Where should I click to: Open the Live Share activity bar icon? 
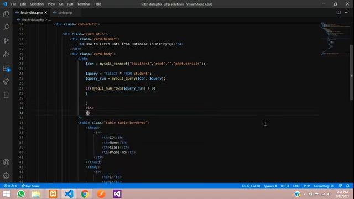pos(6,81)
